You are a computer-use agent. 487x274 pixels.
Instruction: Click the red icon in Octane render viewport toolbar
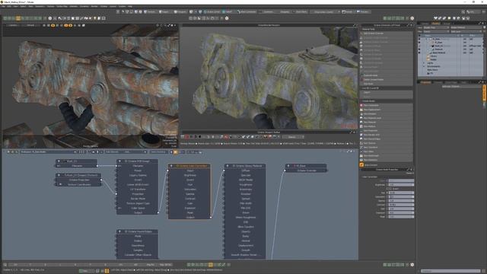tap(186, 137)
